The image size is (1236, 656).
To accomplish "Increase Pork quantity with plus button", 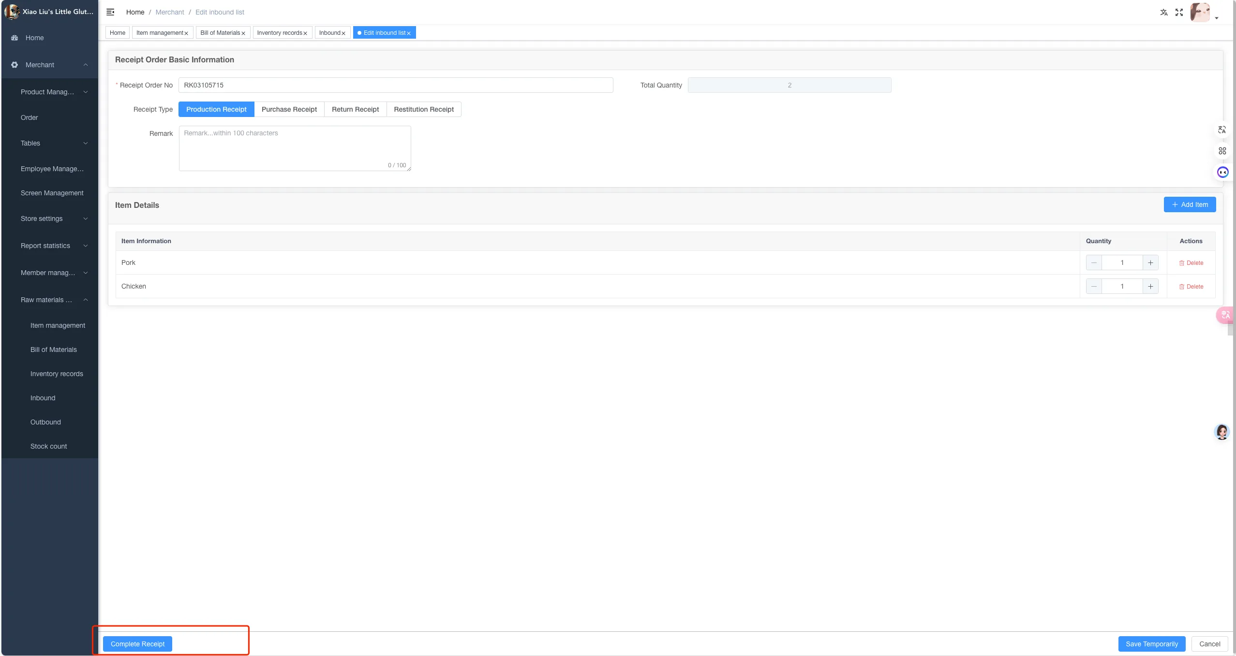I will pos(1150,262).
